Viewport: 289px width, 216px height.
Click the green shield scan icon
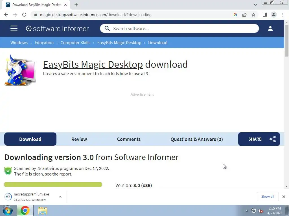[x=8, y=171]
